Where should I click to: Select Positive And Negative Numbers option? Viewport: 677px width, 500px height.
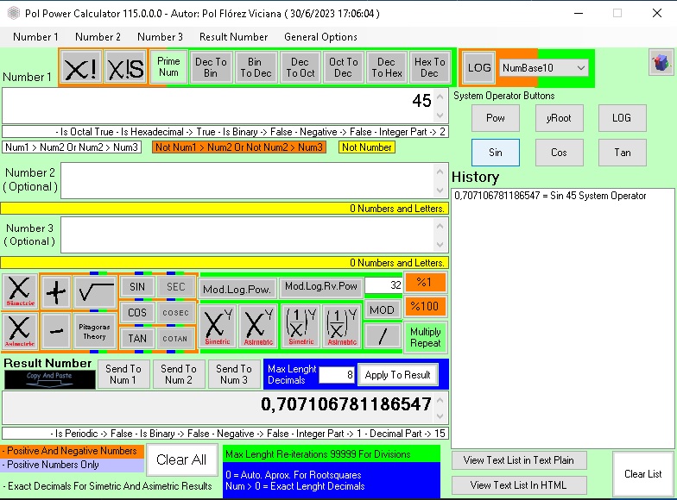(x=72, y=451)
